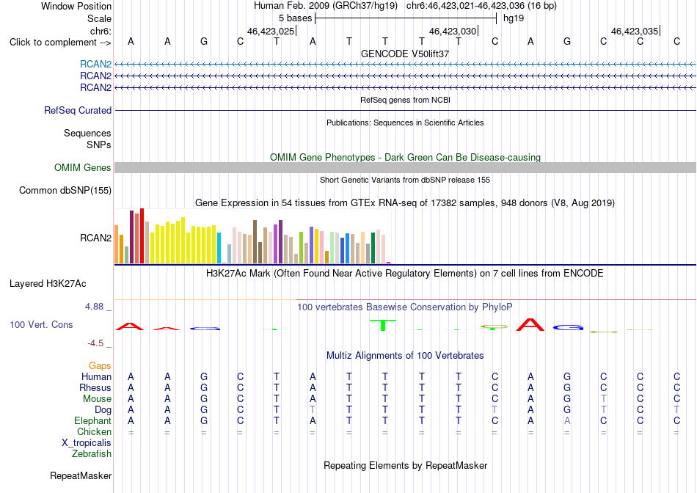Click the light-blue RCAN2 transcript label

point(95,64)
